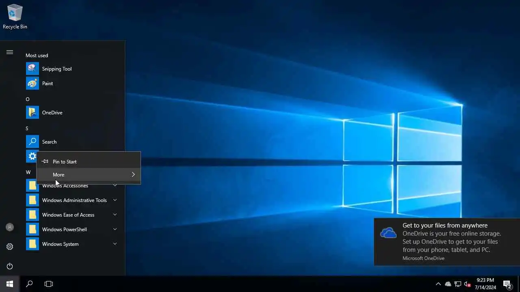This screenshot has height=292, width=520.
Task: Click the network tray icon
Action: pos(458,284)
